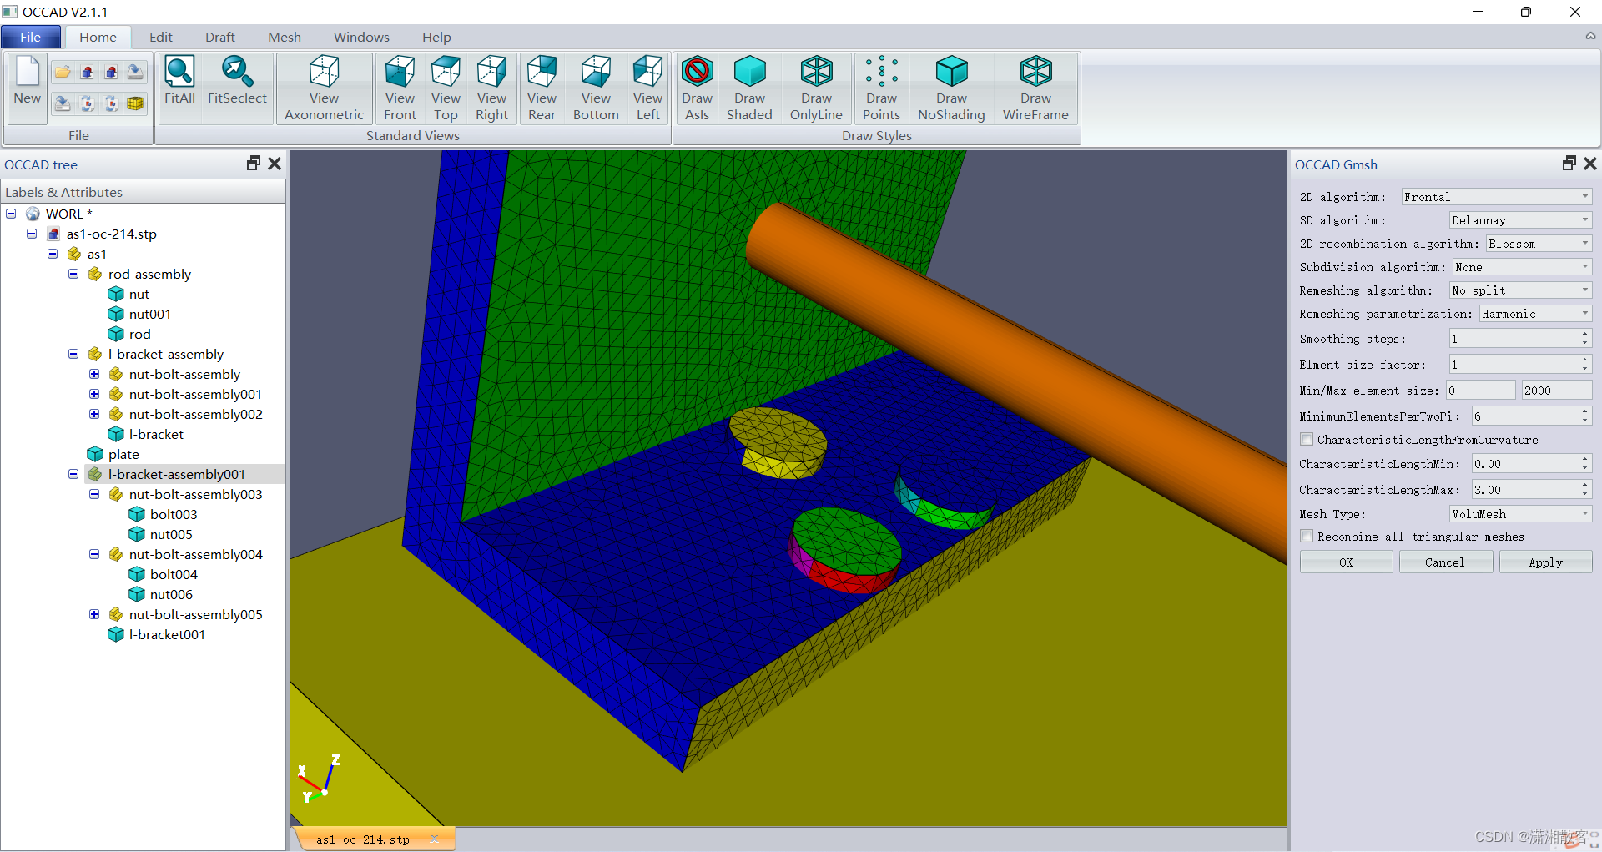
Task: Check Recombine all triangular meshes
Action: tap(1307, 536)
